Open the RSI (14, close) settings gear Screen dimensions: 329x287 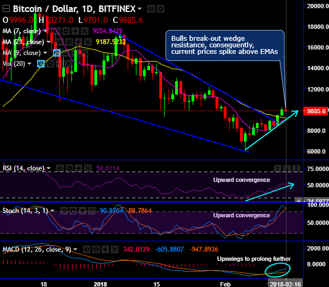pos(69,168)
